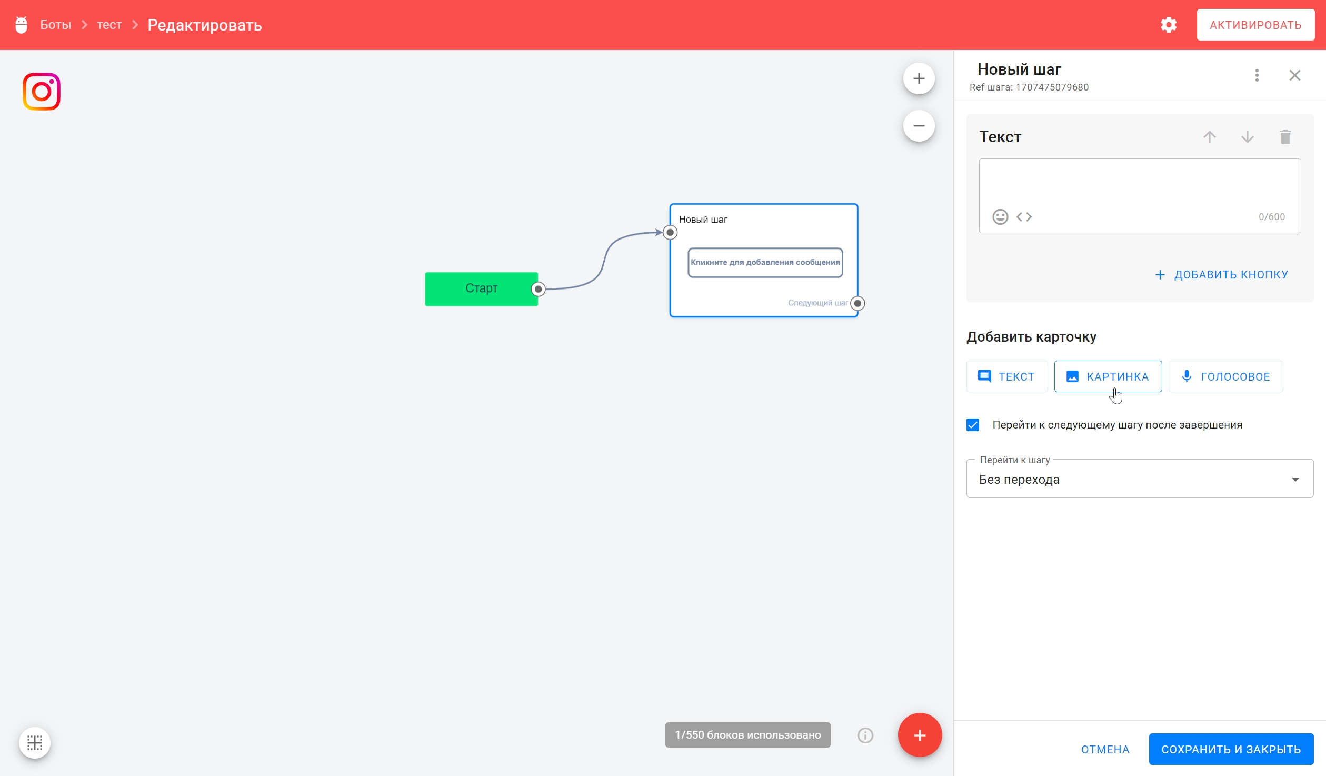
Task: Insert variable via code brackets icon
Action: [x=1024, y=217]
